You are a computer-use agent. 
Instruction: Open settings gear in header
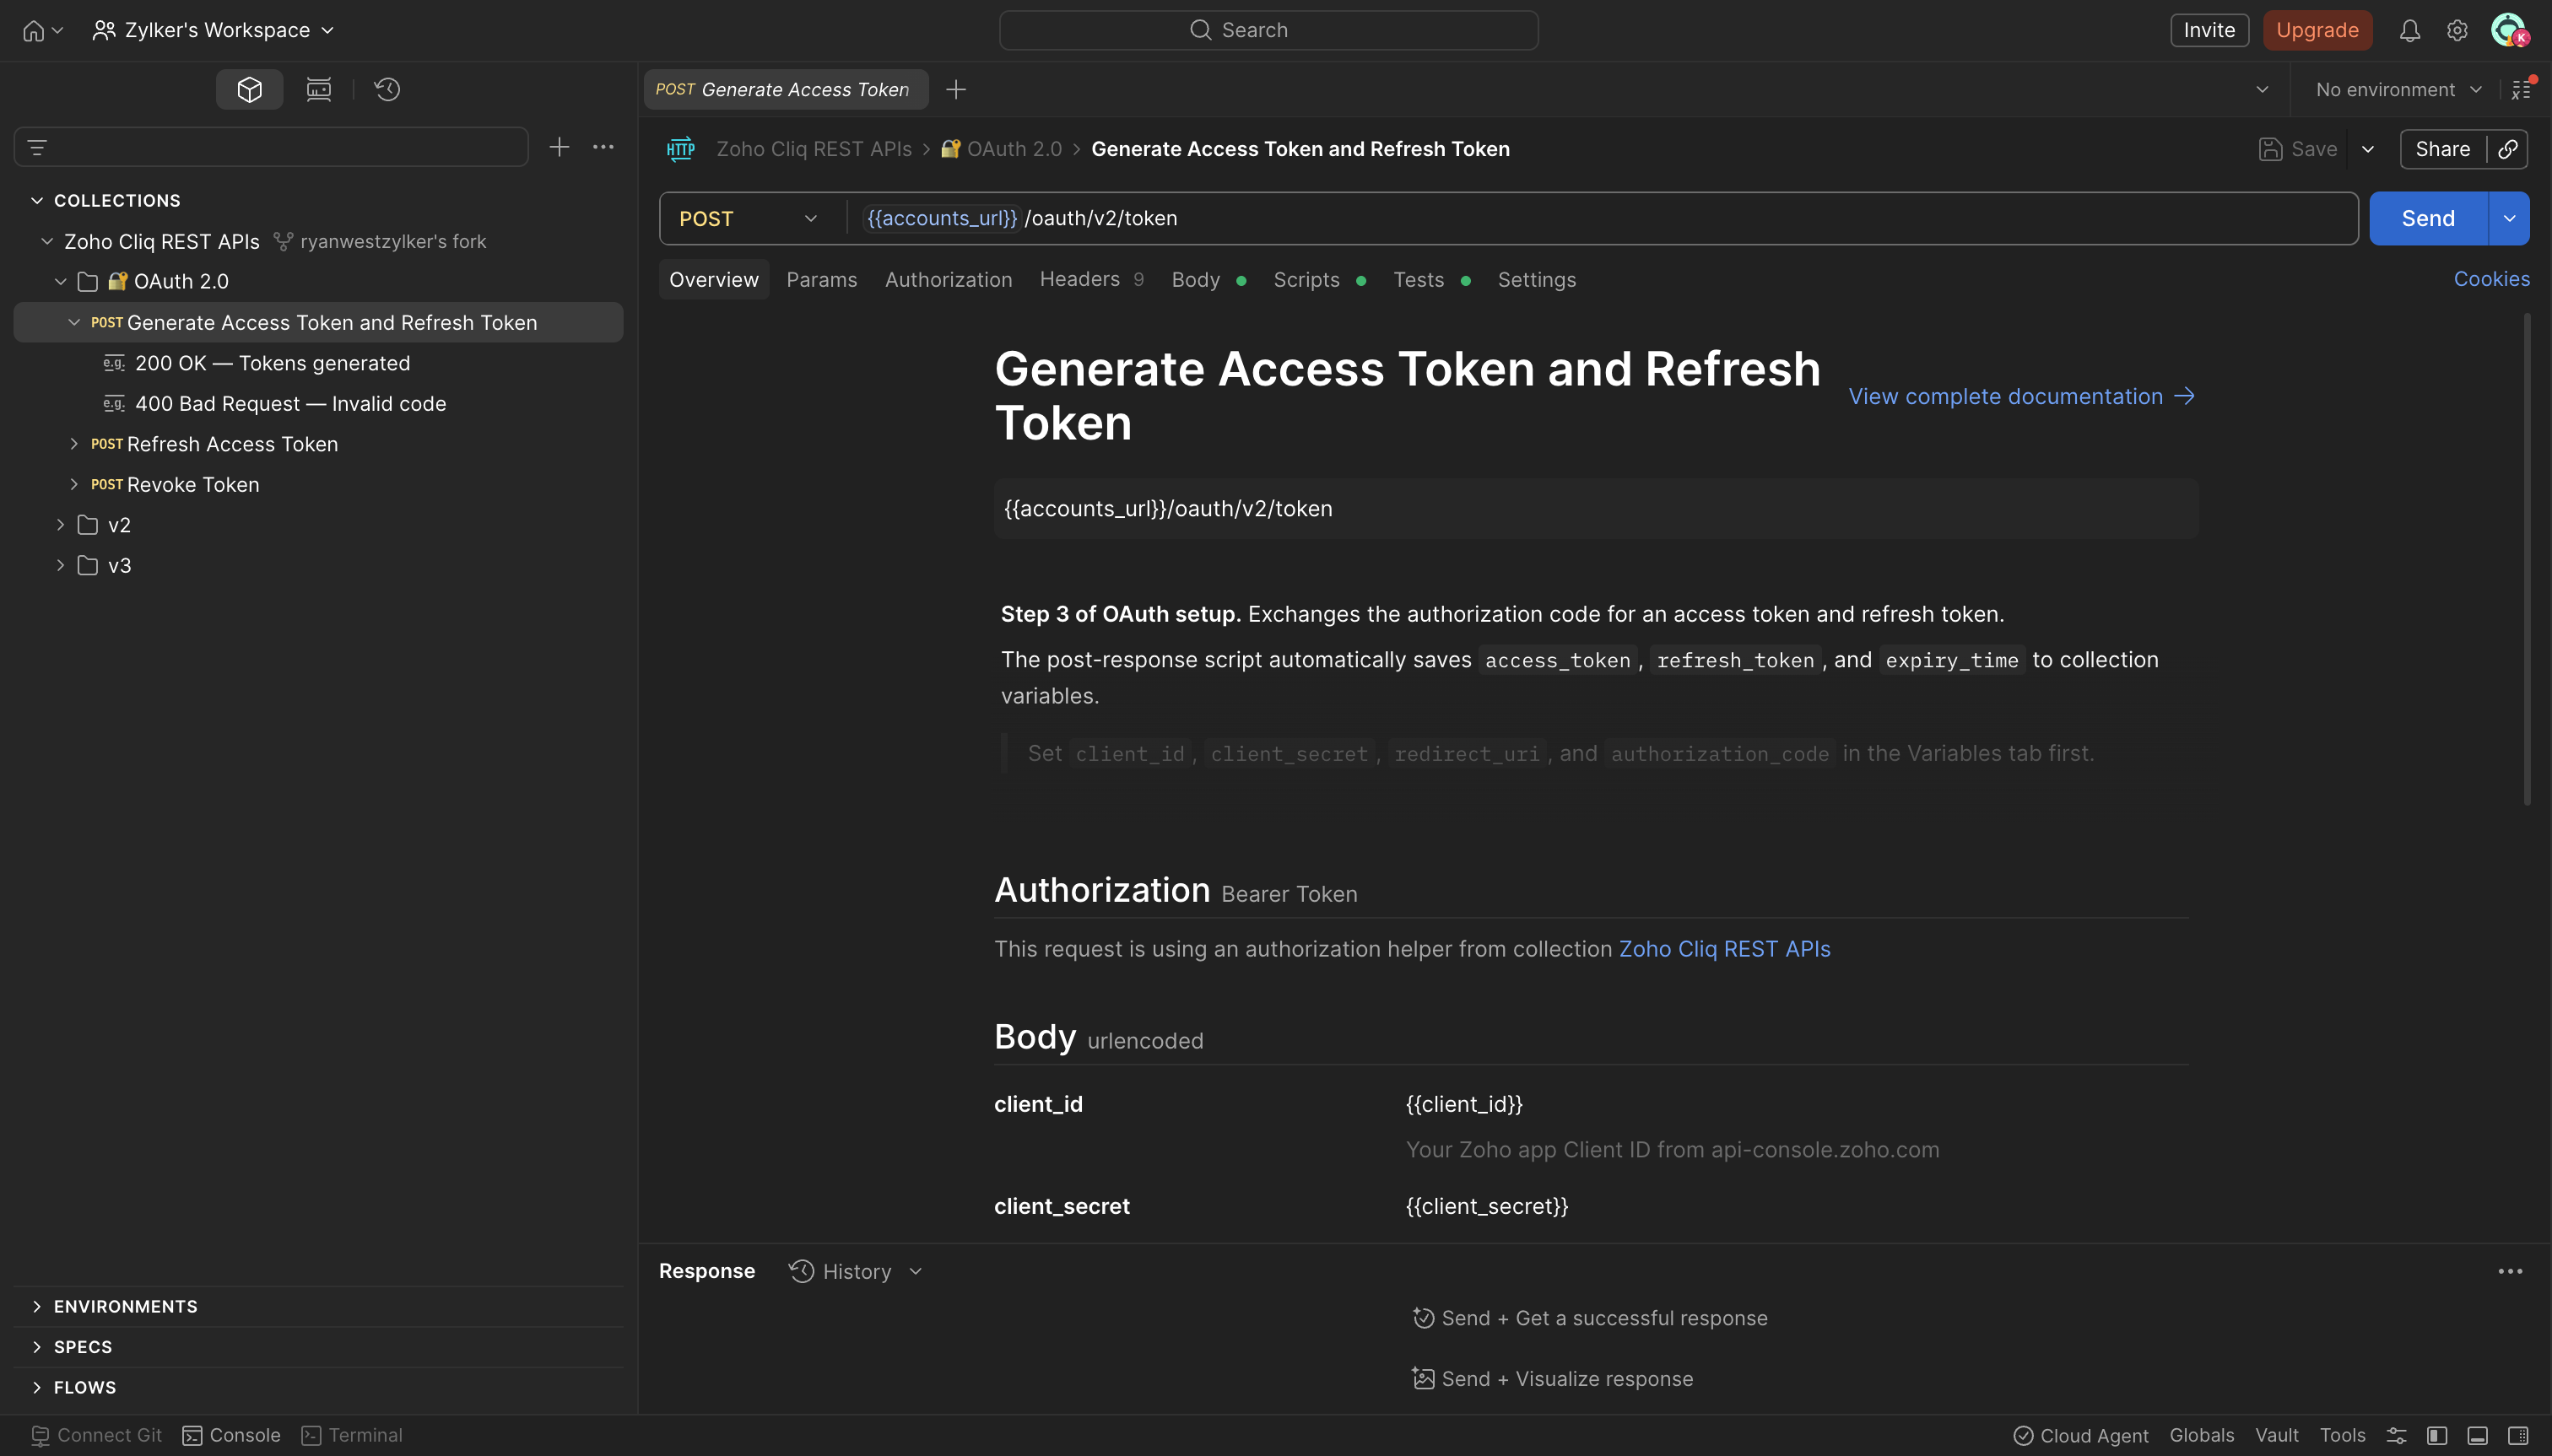click(x=2457, y=30)
